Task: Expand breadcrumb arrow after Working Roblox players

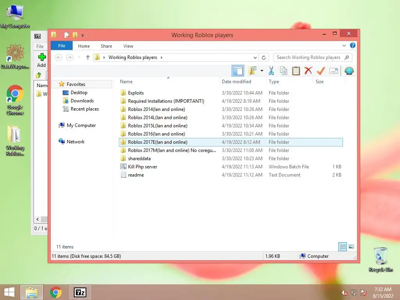Action: pyautogui.click(x=161, y=57)
